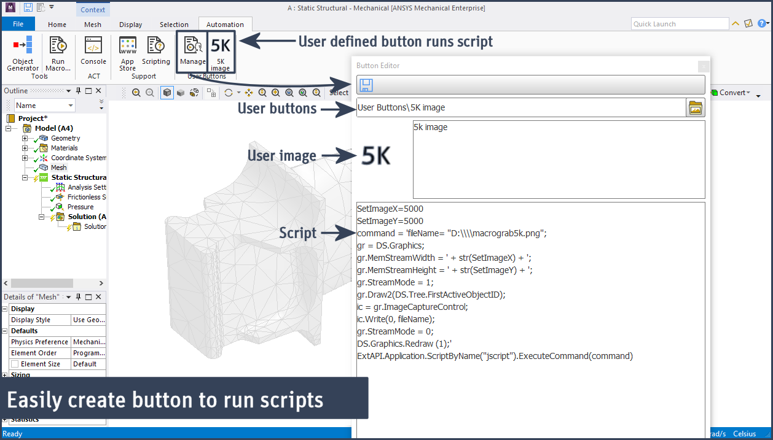773x440 pixels.
Task: Click the last magnifier icon before Select
Action: point(316,93)
